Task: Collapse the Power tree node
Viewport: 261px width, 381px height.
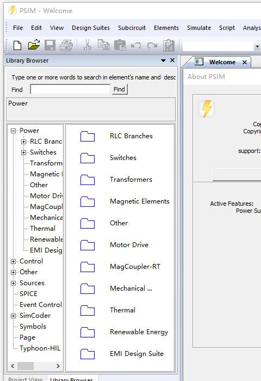Action: pos(14,131)
